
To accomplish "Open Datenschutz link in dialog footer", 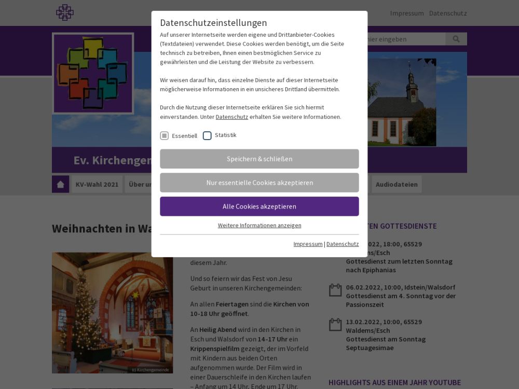I will [343, 244].
